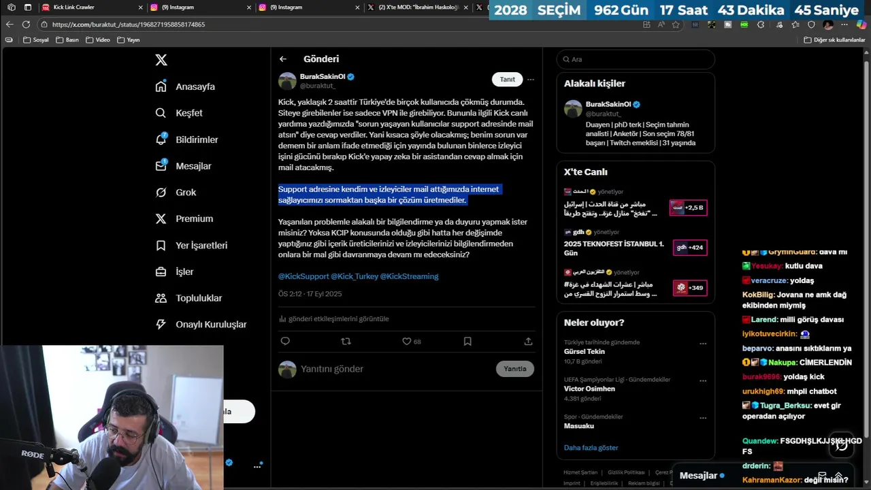
Task: Click the +349 live thumbnail
Action: coord(689,288)
